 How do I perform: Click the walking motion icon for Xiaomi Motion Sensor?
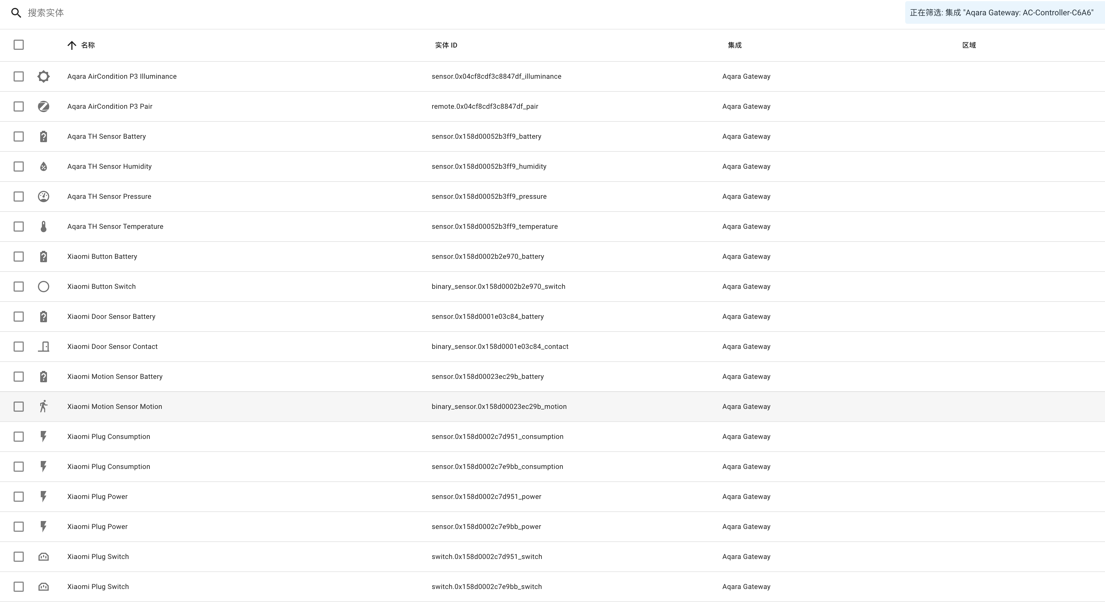pos(43,406)
